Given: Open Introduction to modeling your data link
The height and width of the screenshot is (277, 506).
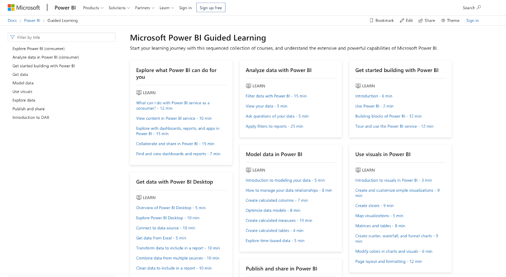Looking at the screenshot, I should click(285, 180).
